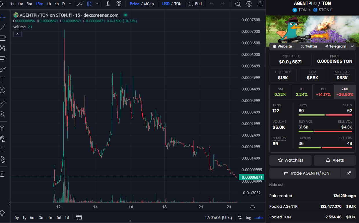Open price axis settings gear

[253, 207]
